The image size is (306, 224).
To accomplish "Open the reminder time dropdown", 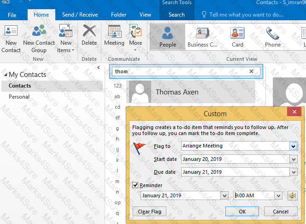I will [278, 195].
